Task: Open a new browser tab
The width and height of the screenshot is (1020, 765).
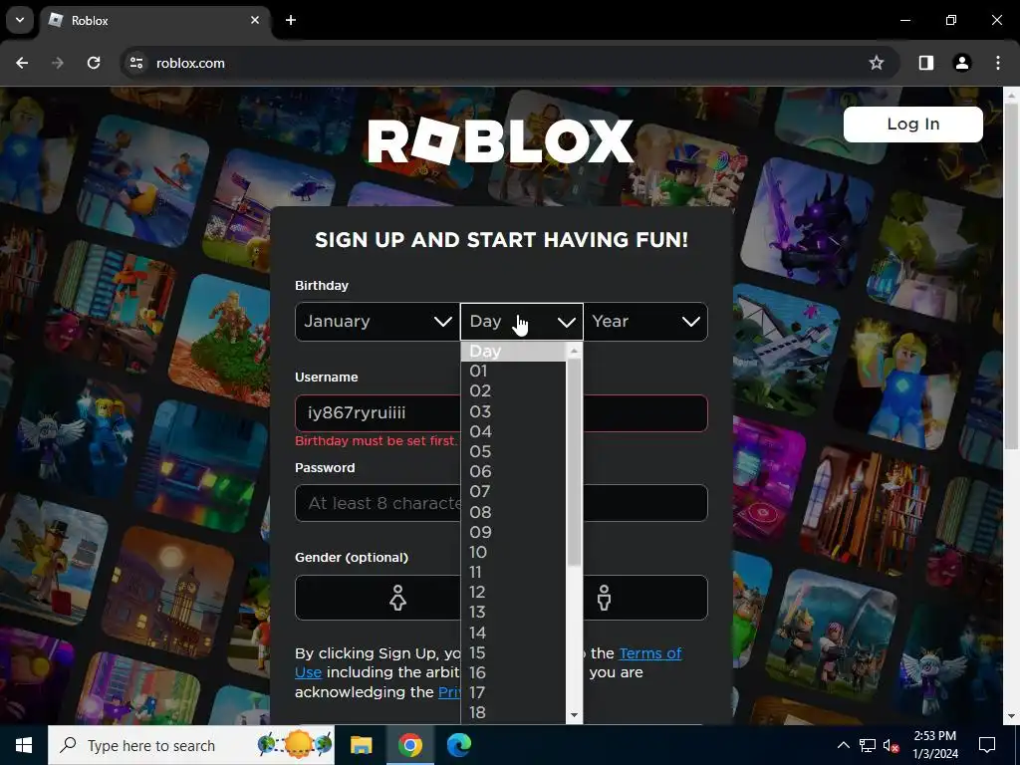Action: [x=291, y=20]
